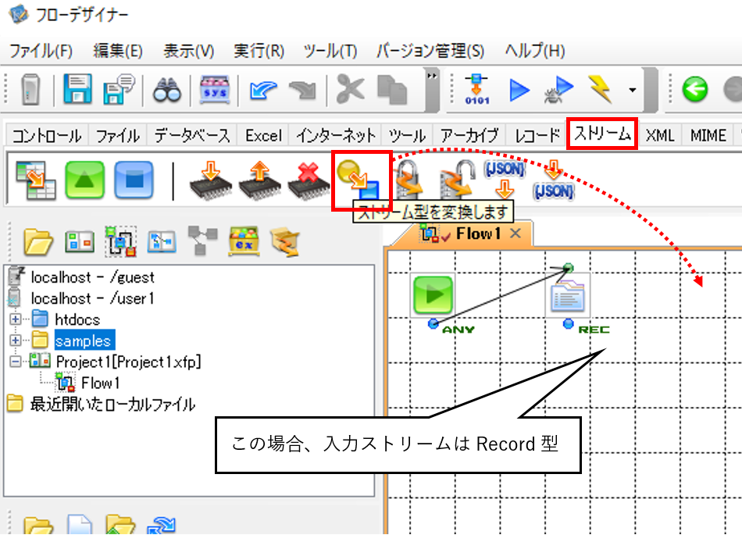
Task: Click the grey tree structure icon
Action: click(202, 241)
